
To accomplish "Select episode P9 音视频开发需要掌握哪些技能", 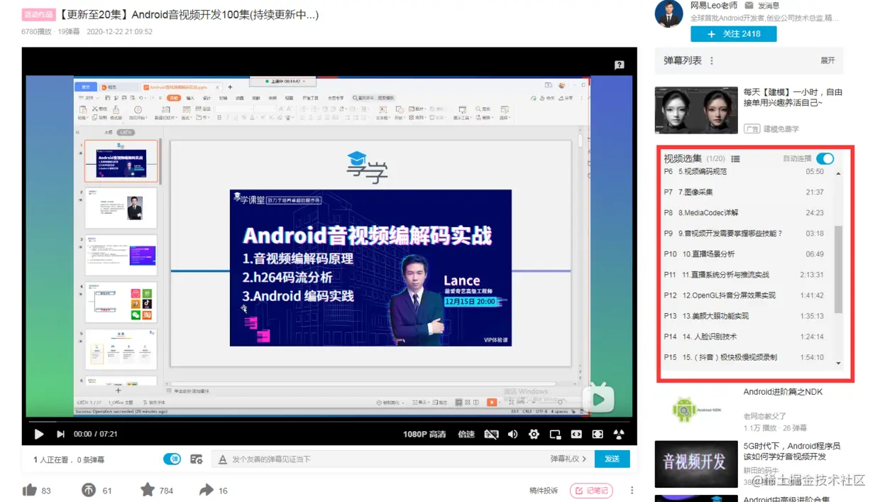I will (x=744, y=234).
